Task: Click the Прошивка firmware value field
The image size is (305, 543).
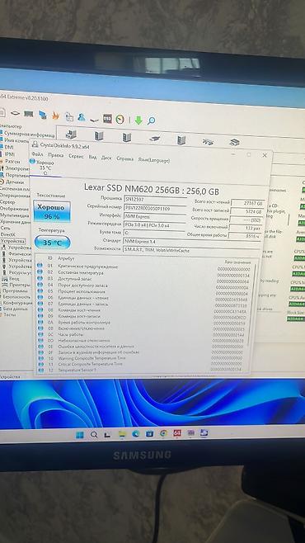Action: point(155,199)
